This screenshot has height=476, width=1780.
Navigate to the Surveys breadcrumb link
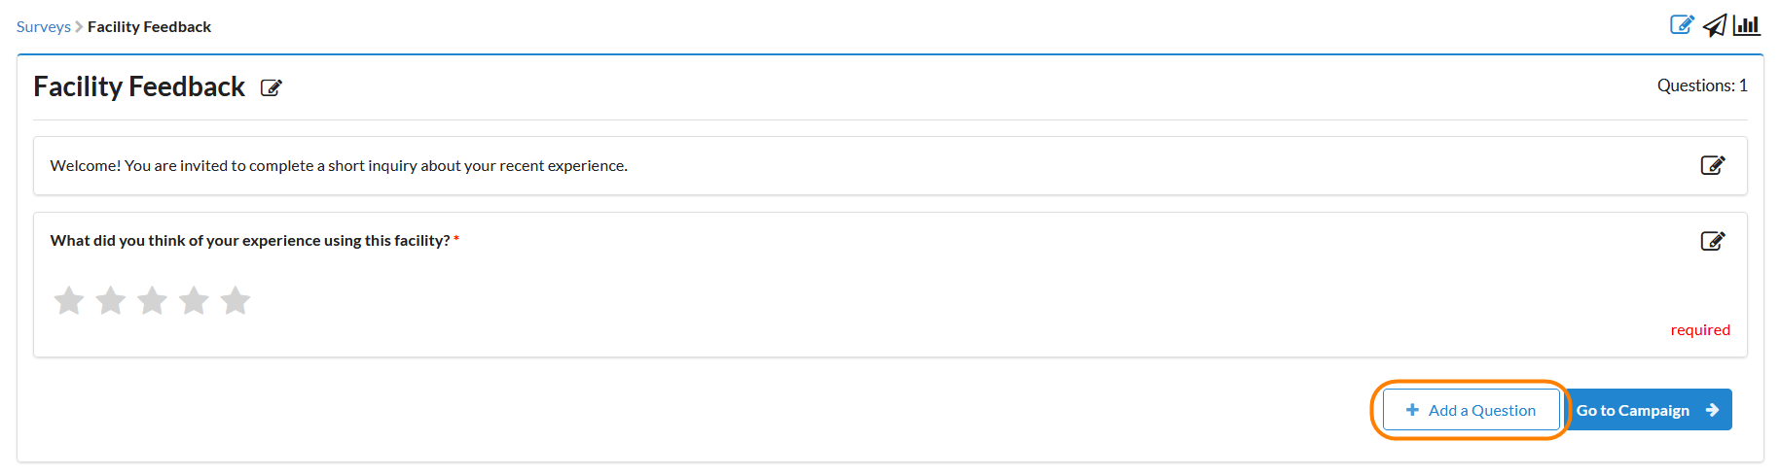point(43,27)
